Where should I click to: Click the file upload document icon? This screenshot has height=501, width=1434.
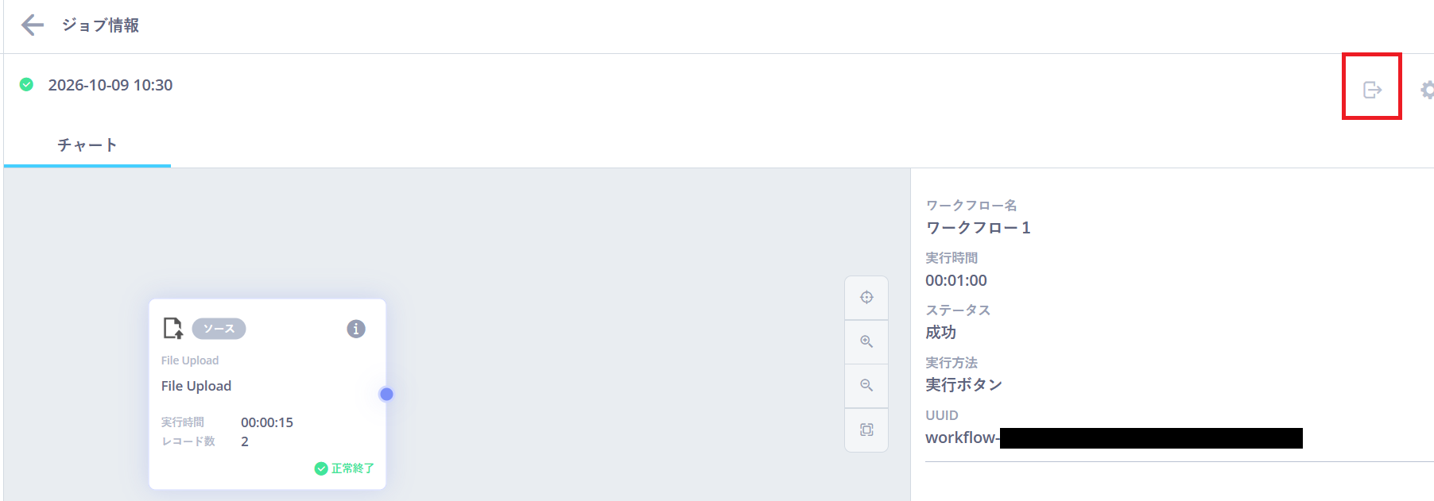tap(172, 328)
